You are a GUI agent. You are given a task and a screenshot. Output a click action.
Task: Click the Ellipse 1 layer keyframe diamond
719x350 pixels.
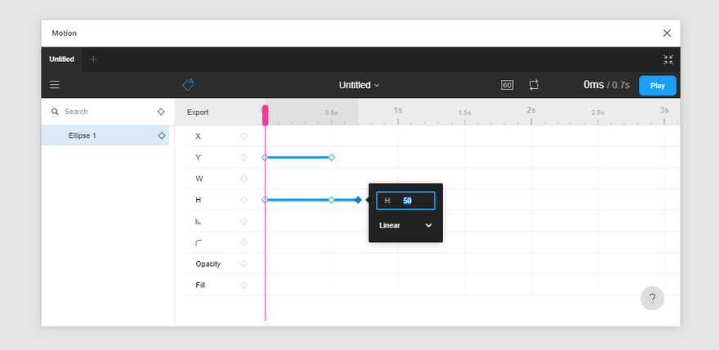162,135
